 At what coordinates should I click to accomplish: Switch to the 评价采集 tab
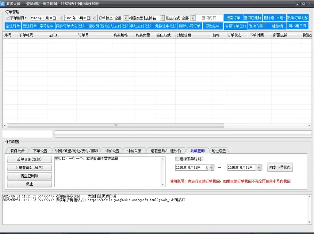point(134,151)
